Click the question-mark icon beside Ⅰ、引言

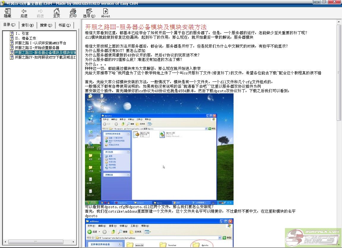(x=12, y=34)
